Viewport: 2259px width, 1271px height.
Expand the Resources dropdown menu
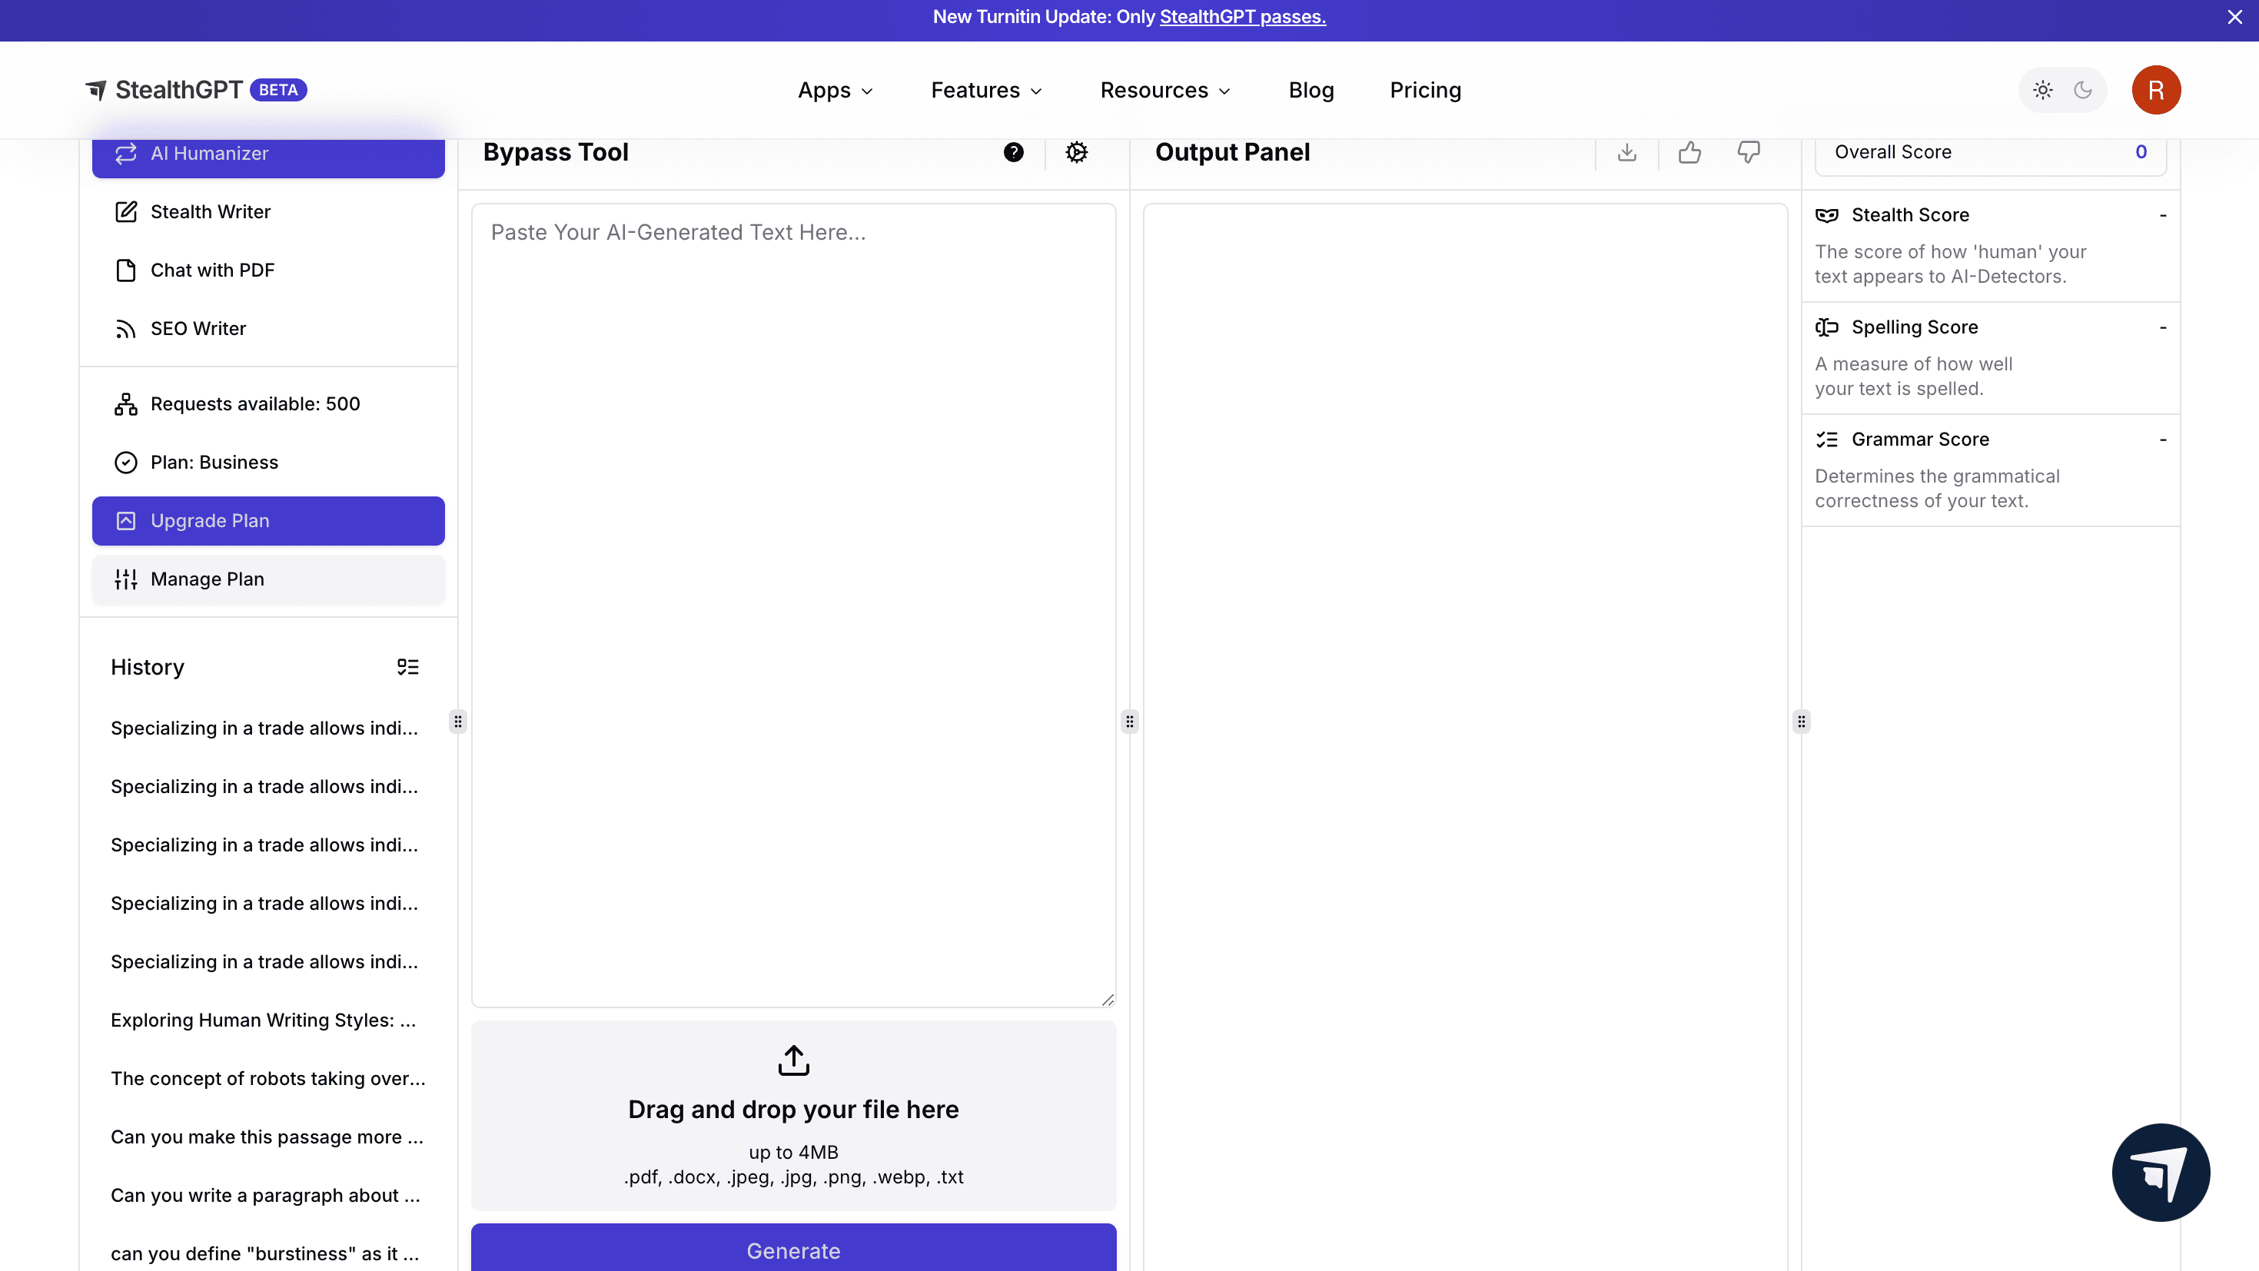point(1164,90)
